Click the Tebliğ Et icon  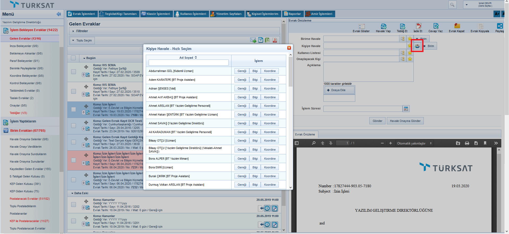click(403, 26)
